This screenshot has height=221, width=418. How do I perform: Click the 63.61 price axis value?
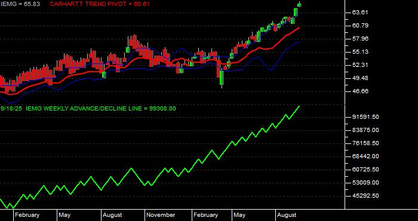(361, 13)
